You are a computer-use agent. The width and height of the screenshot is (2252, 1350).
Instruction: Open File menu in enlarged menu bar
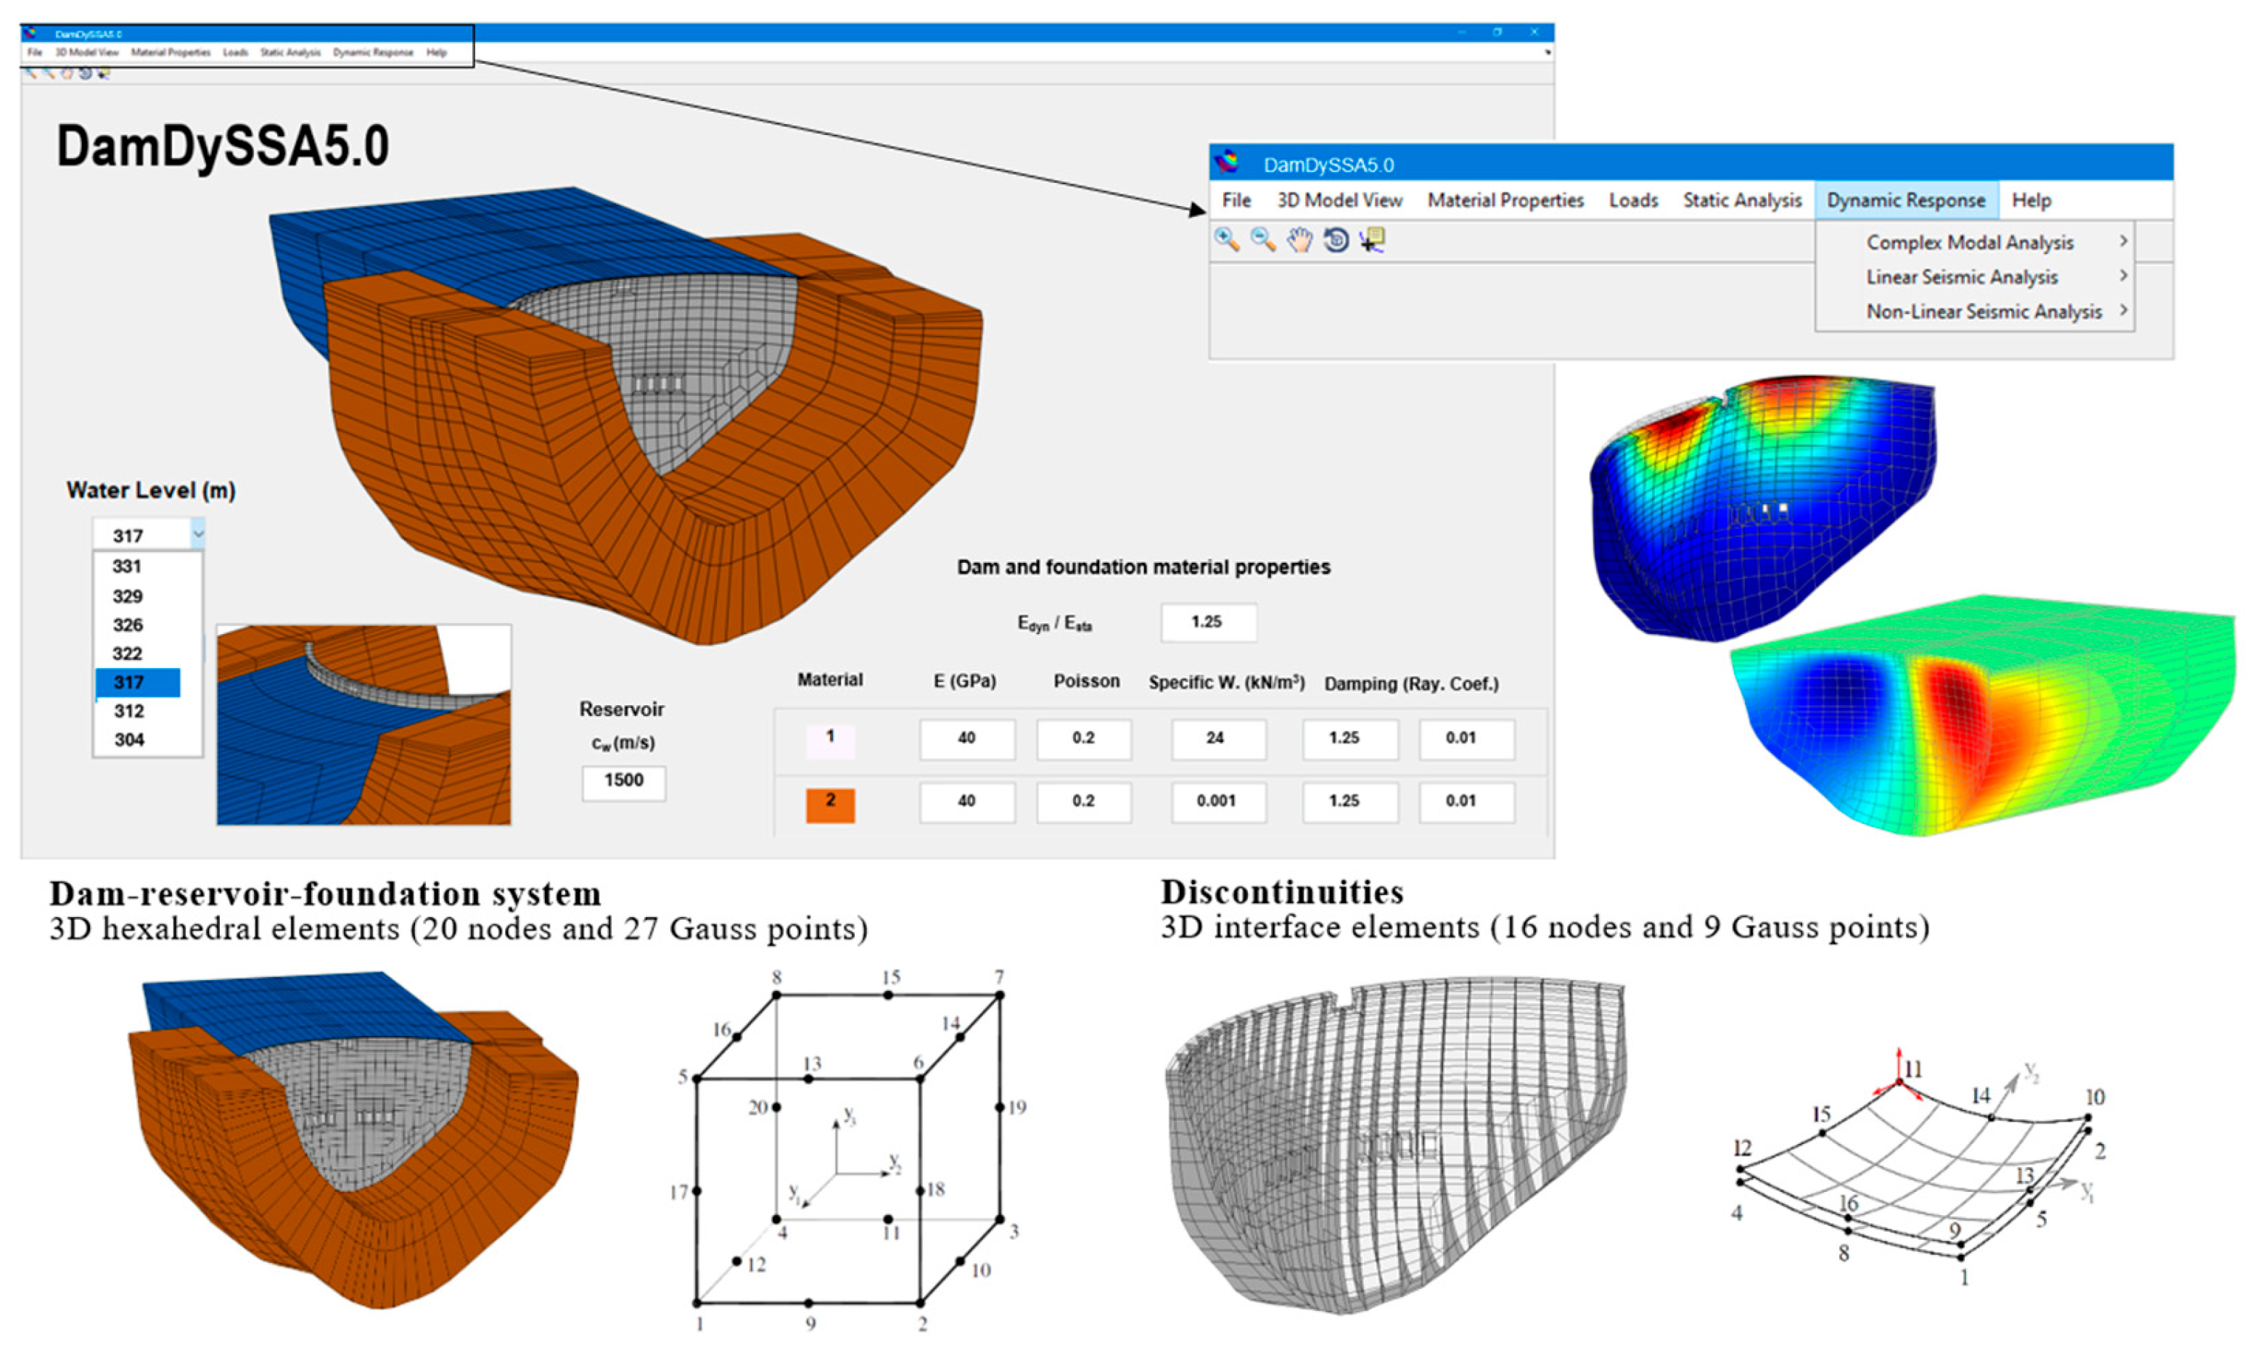pos(1236,200)
